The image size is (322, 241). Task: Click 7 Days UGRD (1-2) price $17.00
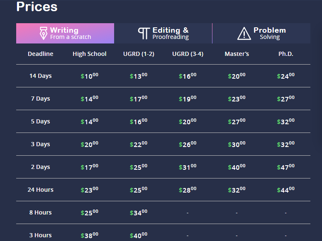[x=139, y=99]
